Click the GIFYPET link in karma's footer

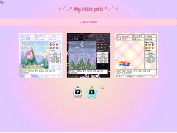pos(75,76)
